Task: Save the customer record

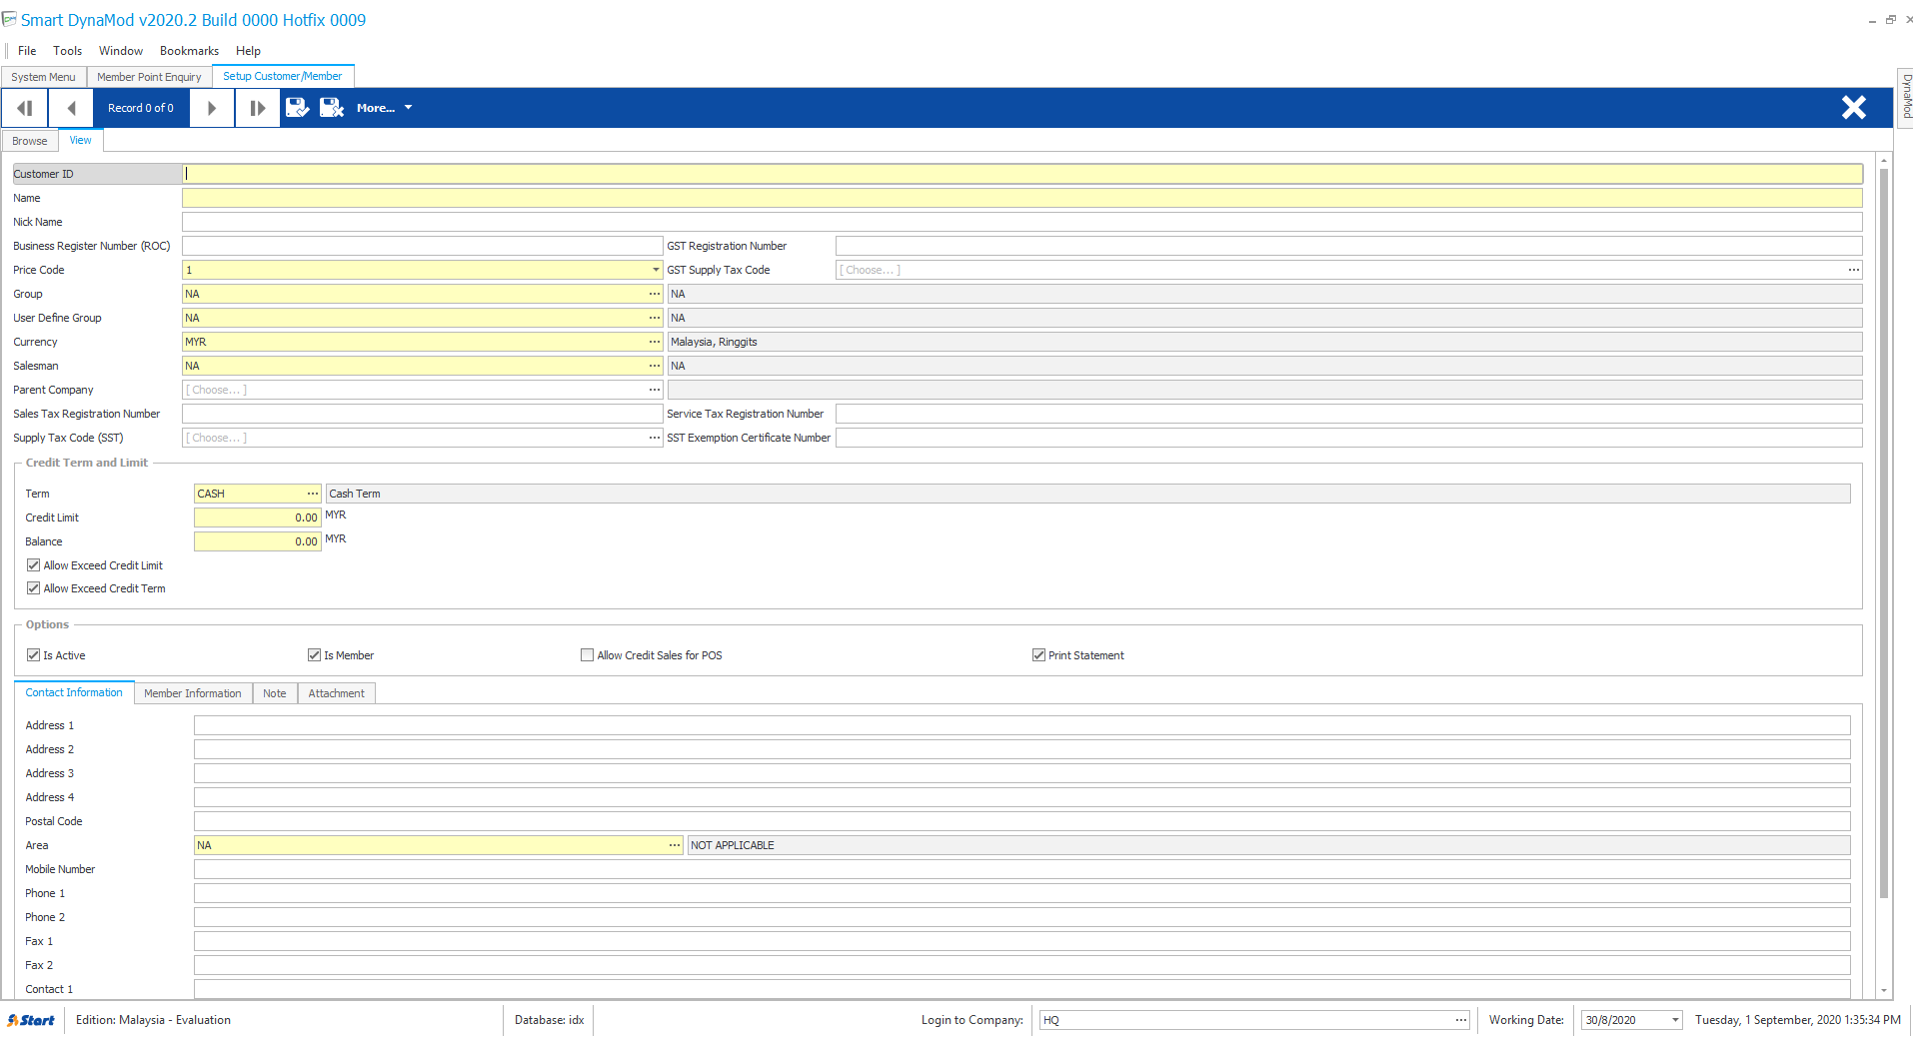Action: [x=297, y=108]
